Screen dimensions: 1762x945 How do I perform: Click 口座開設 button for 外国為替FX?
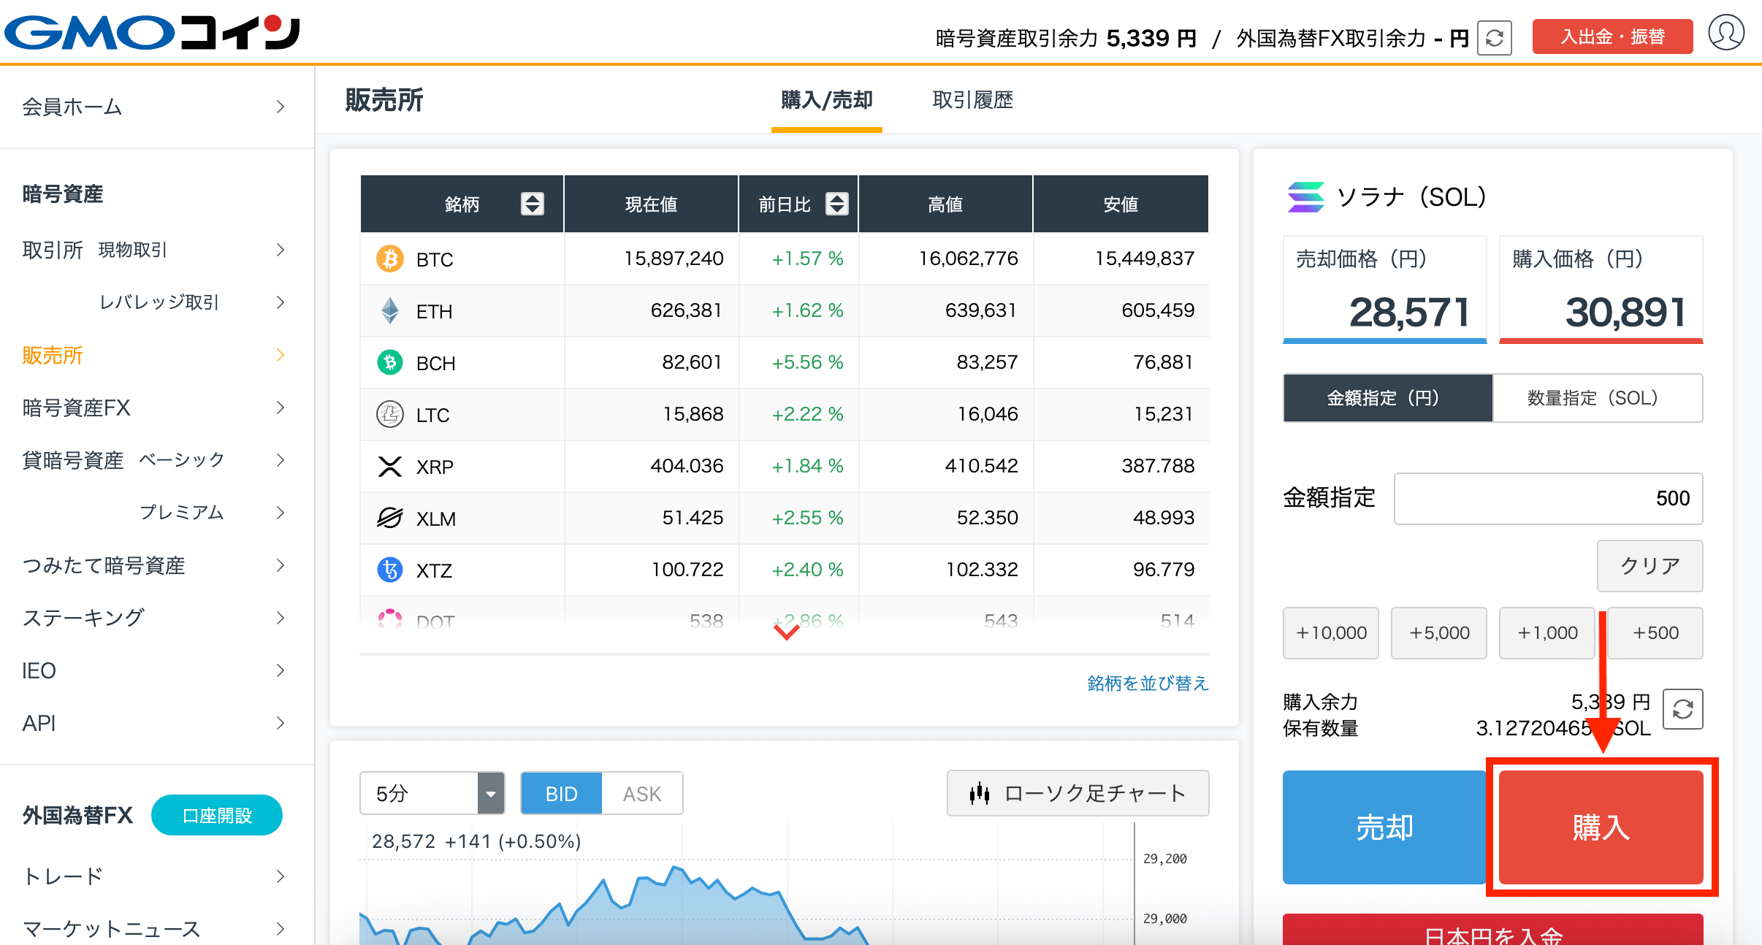click(217, 815)
